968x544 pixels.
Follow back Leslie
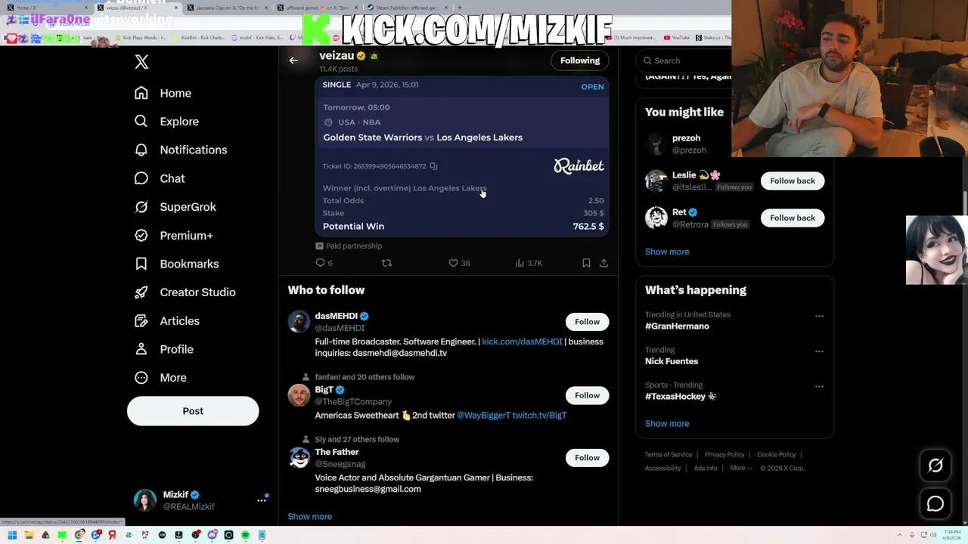coord(793,181)
